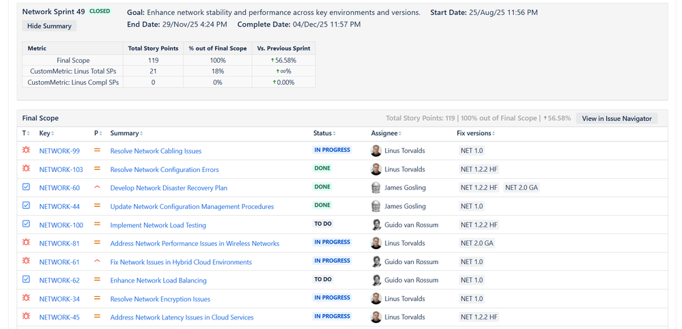Click the 56.58% Vs. Previous Sprint cell
This screenshot has width=682, height=329.
tap(283, 61)
